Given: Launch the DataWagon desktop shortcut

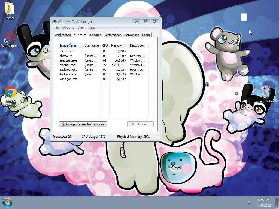Looking at the screenshot, I should (10, 39).
